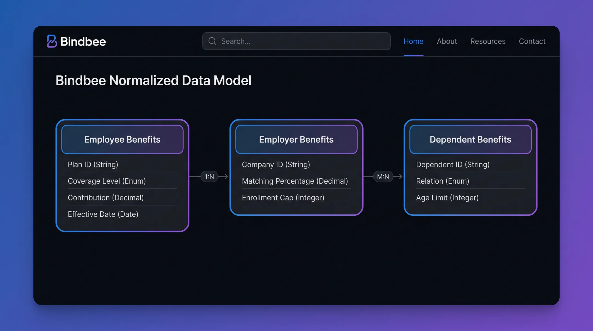Click the search magnifier icon

coord(212,41)
